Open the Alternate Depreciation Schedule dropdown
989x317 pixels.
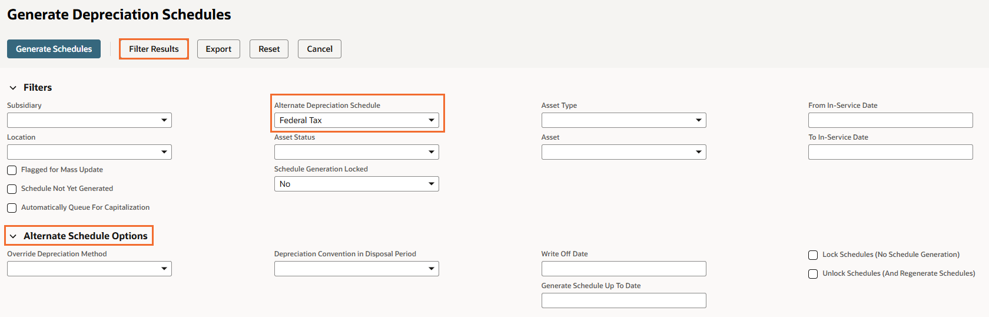357,120
